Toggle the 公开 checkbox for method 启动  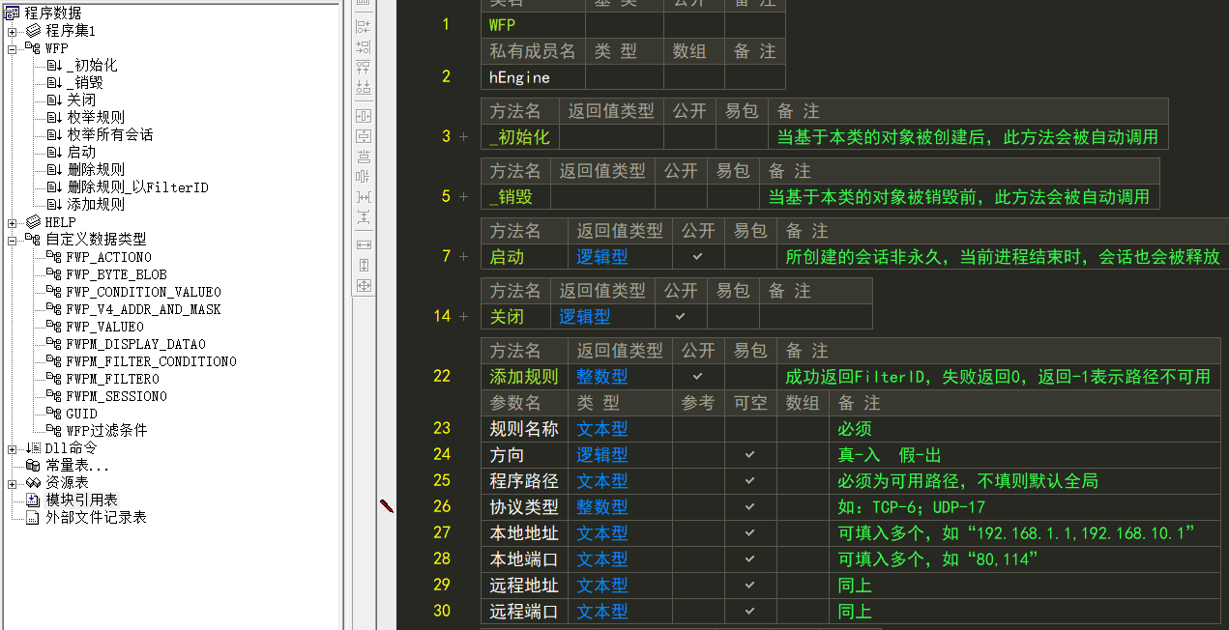(697, 257)
